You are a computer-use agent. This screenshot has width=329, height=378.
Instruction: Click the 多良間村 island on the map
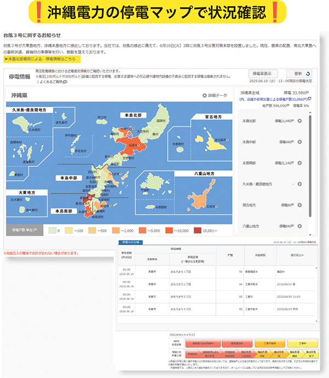click(x=180, y=149)
